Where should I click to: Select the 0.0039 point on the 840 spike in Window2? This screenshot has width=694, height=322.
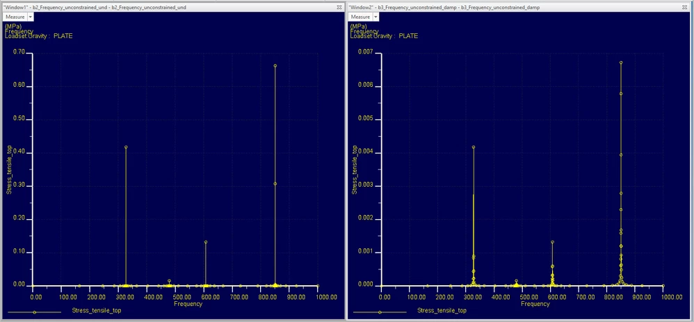coord(621,155)
